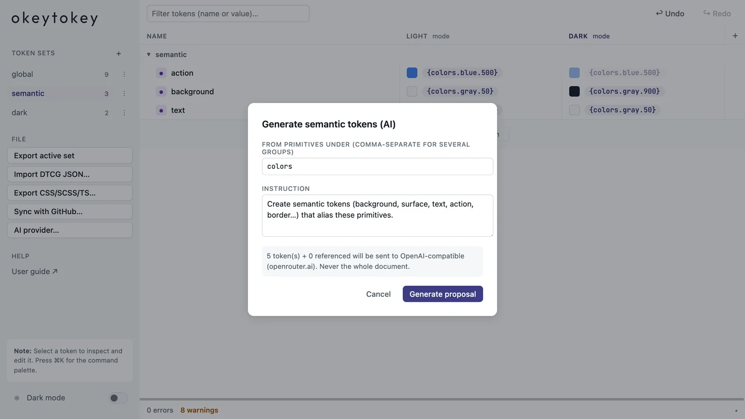Click the sun icon beside Dark mode
This screenshot has width=745, height=419.
click(x=17, y=398)
